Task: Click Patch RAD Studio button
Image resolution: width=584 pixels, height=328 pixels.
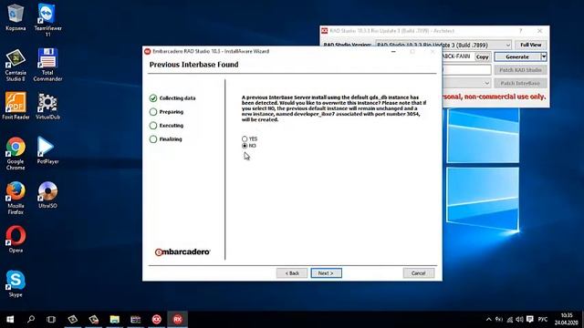Action: (x=520, y=70)
